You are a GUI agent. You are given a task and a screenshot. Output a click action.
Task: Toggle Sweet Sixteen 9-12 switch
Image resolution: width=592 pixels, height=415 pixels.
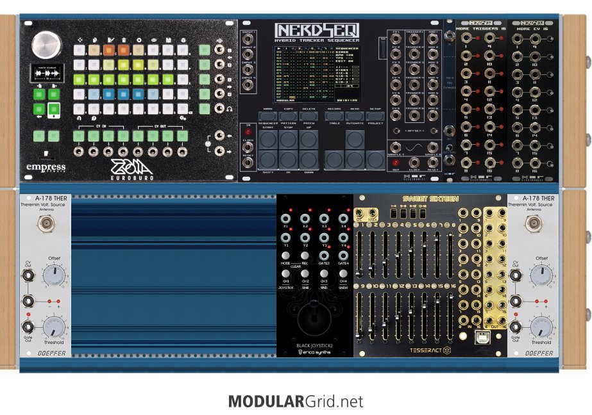click(x=412, y=213)
